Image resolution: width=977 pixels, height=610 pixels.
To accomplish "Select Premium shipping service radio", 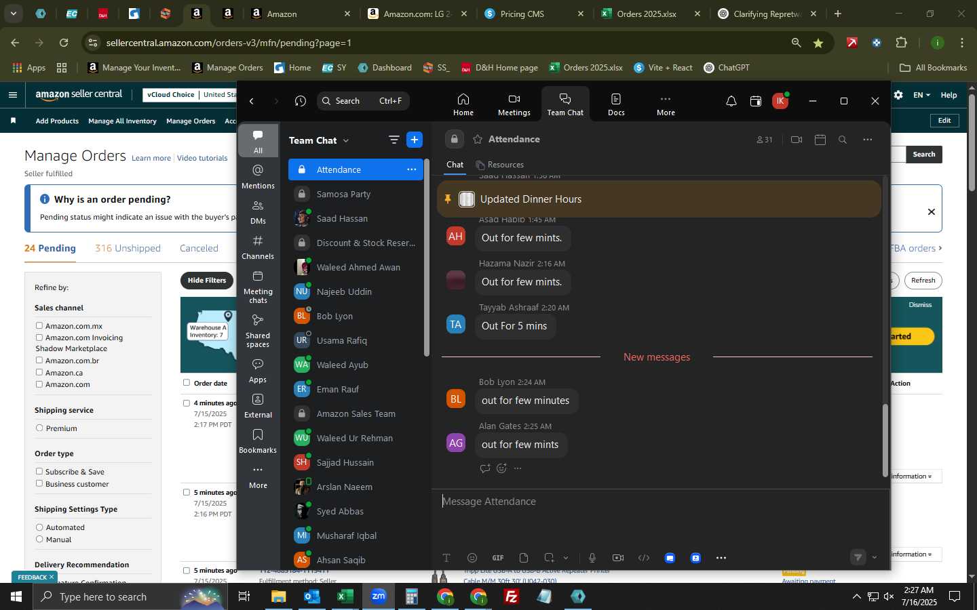I will pos(39,428).
